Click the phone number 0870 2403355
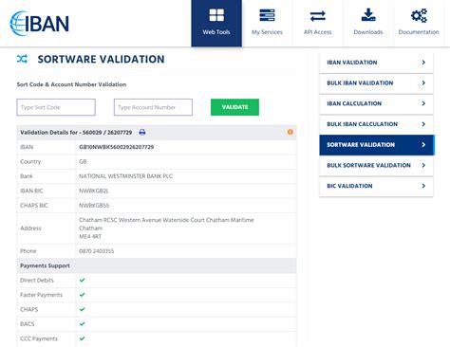The height and width of the screenshot is (347, 450). pyautogui.click(x=97, y=251)
